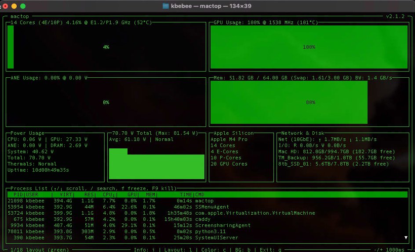Click the 'Avg: 61.18 W | Normal' line
Image resolution: width=415 pixels, height=252 pixels.
141,139
